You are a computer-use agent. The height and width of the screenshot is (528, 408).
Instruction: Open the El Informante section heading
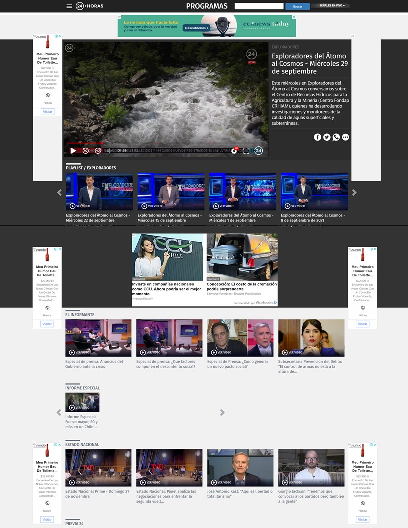click(80, 315)
